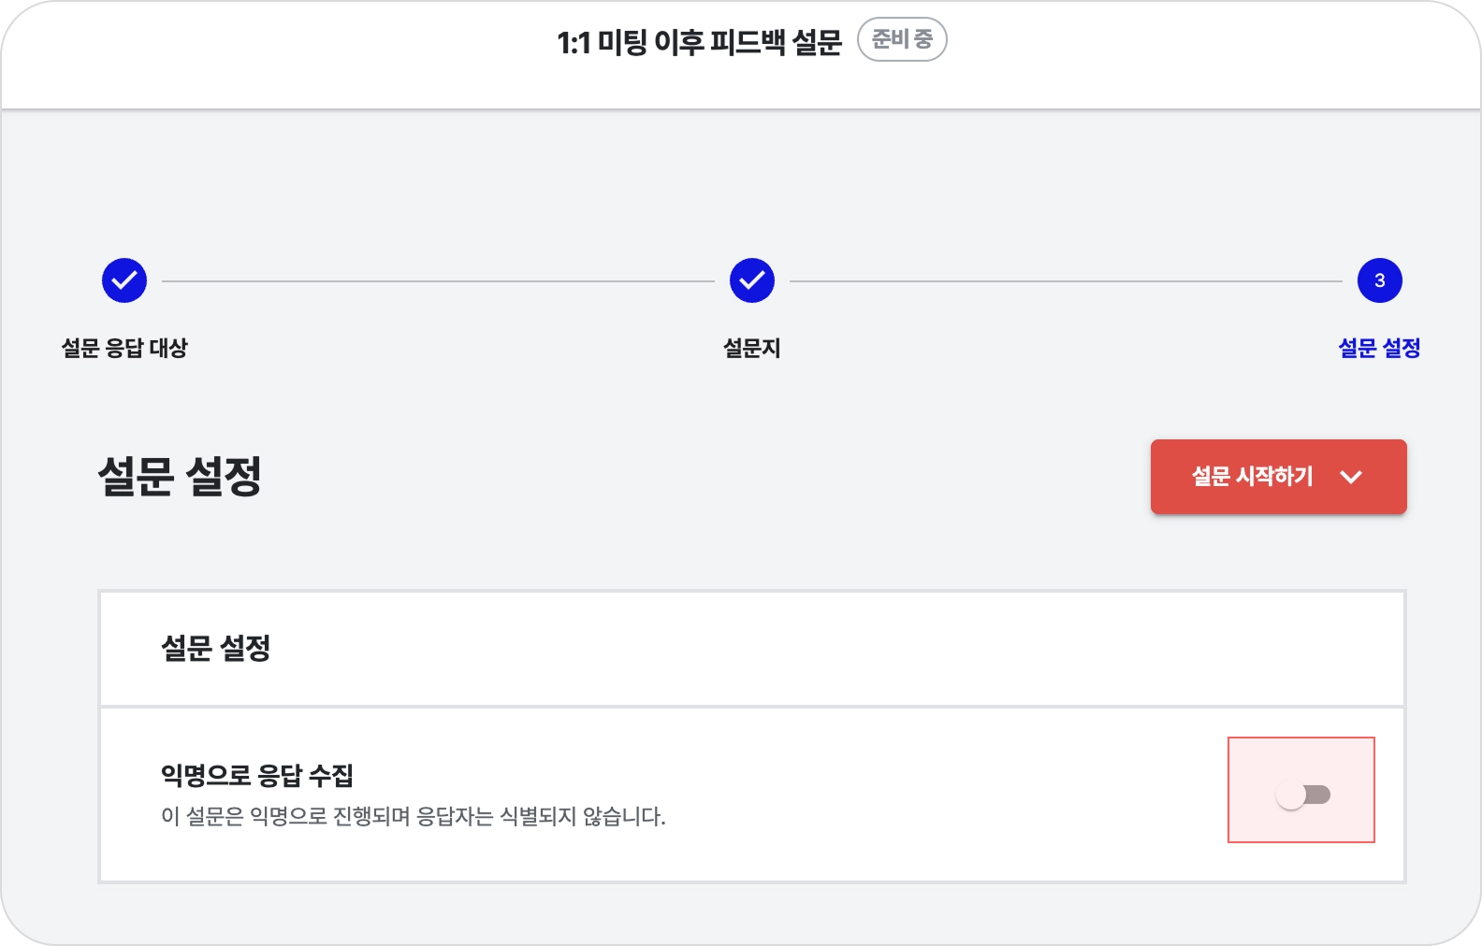1482x946 pixels.
Task: Click the connector line between steps one and two
Action: click(x=438, y=280)
